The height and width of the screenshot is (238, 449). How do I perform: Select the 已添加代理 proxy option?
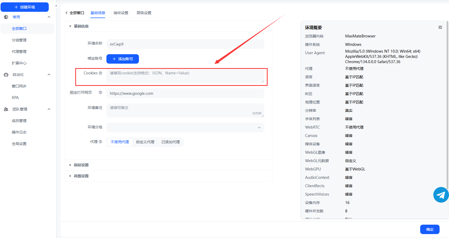(x=170, y=142)
